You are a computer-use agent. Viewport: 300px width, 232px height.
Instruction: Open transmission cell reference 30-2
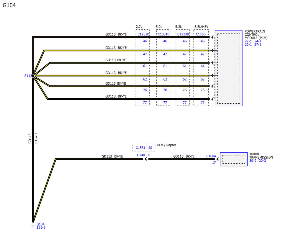[x=253, y=161]
